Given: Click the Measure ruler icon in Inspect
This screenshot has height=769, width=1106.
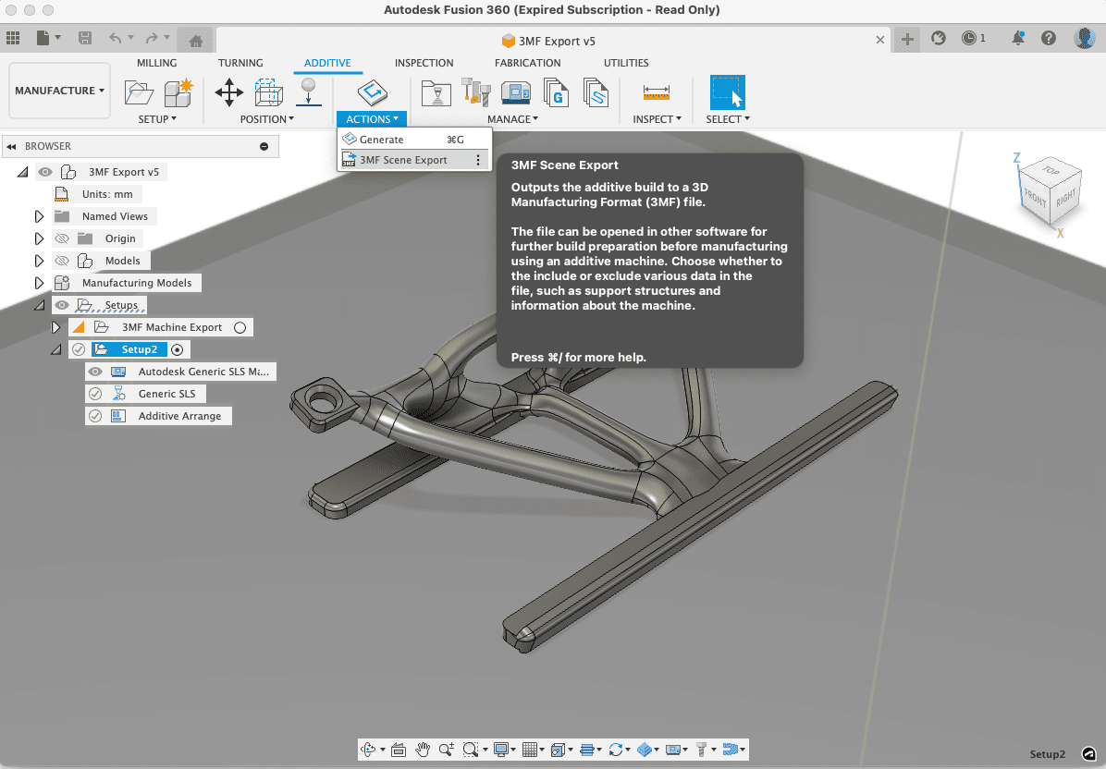Looking at the screenshot, I should pyautogui.click(x=656, y=92).
